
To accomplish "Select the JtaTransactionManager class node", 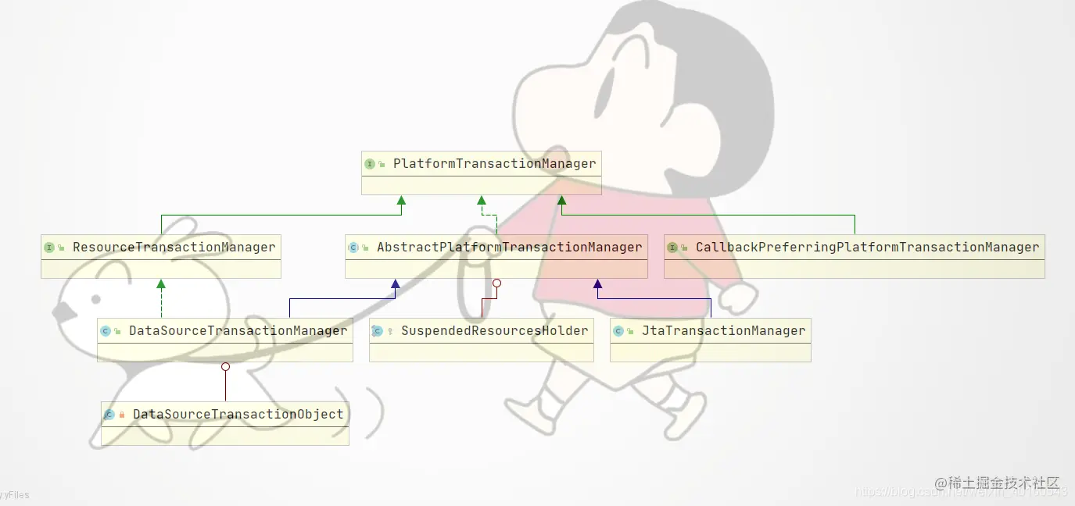I will tap(711, 340).
